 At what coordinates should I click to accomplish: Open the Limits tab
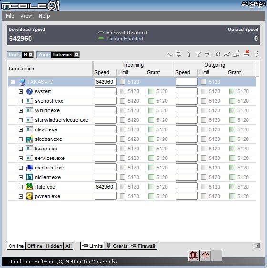(x=92, y=246)
